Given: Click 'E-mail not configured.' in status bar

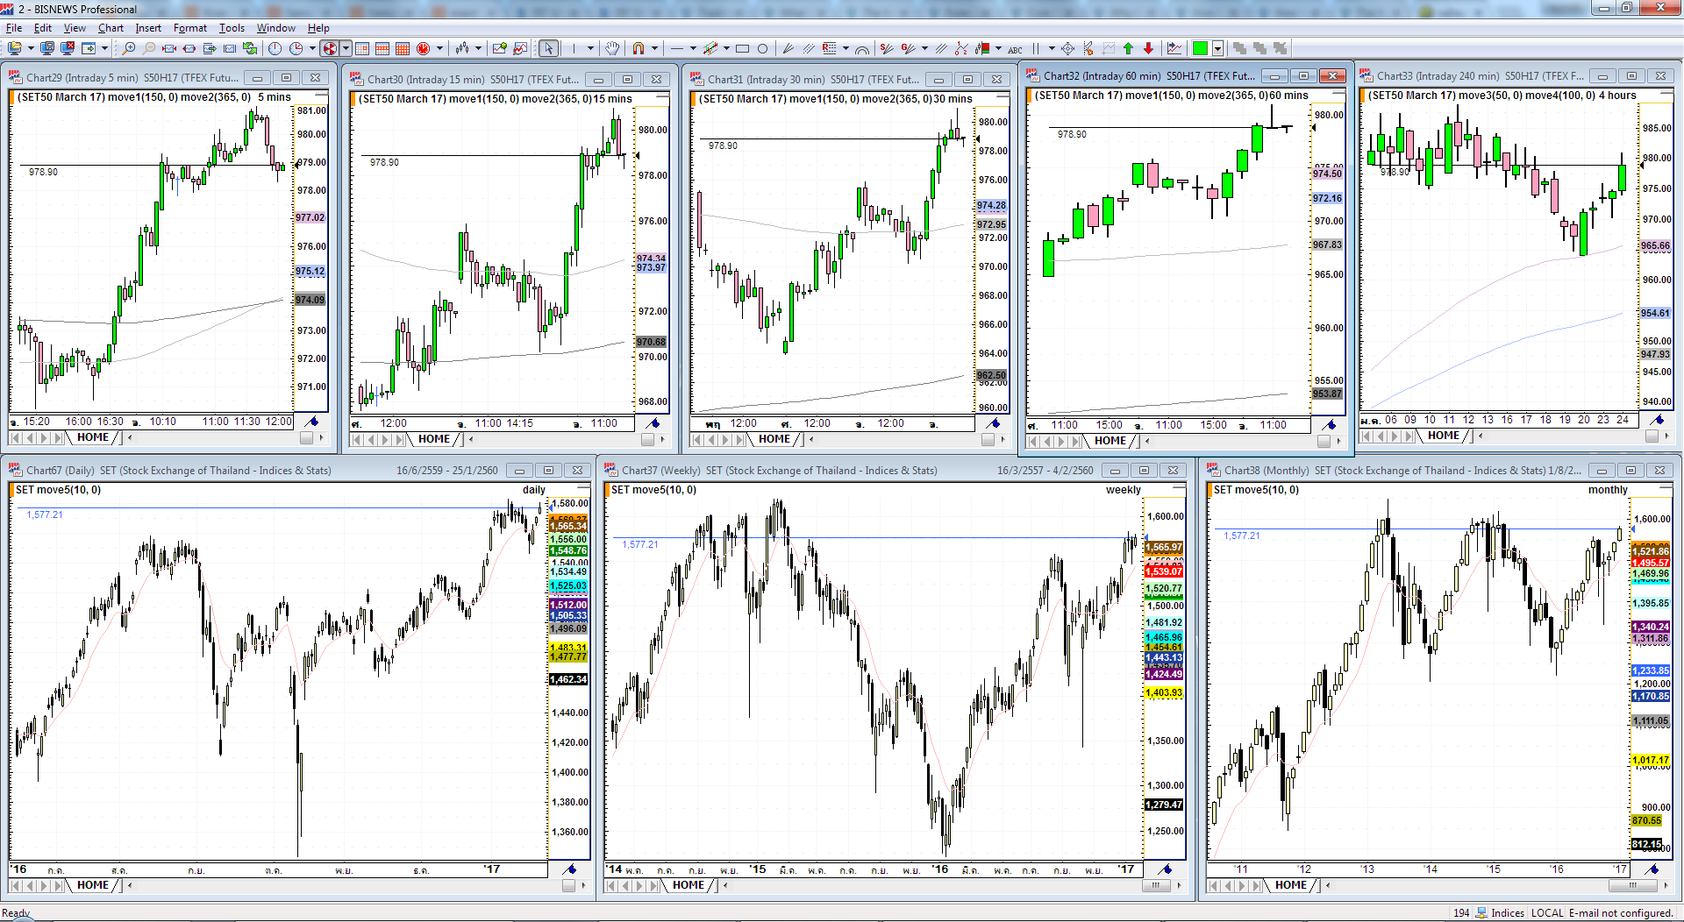Looking at the screenshot, I should click(1621, 913).
